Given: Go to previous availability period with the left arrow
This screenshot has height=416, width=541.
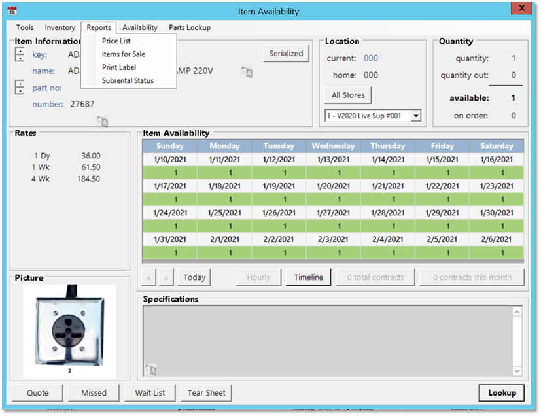Looking at the screenshot, I should point(150,278).
